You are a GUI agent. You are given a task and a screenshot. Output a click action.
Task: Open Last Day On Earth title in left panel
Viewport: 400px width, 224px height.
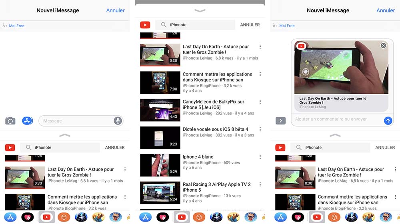81,172
